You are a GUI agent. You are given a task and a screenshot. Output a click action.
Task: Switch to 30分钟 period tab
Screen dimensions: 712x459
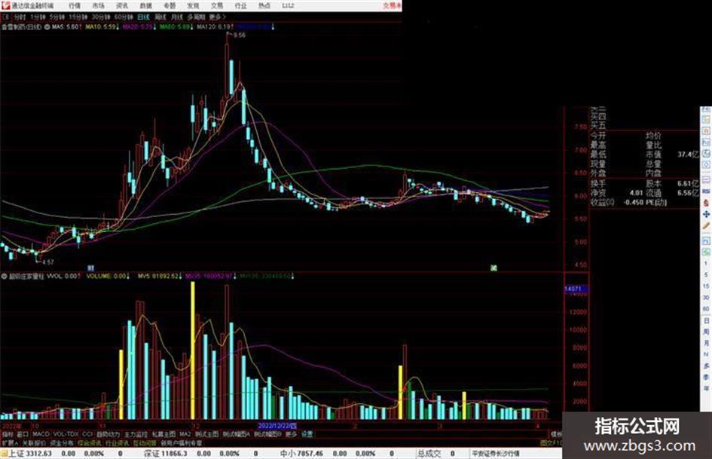(x=100, y=17)
